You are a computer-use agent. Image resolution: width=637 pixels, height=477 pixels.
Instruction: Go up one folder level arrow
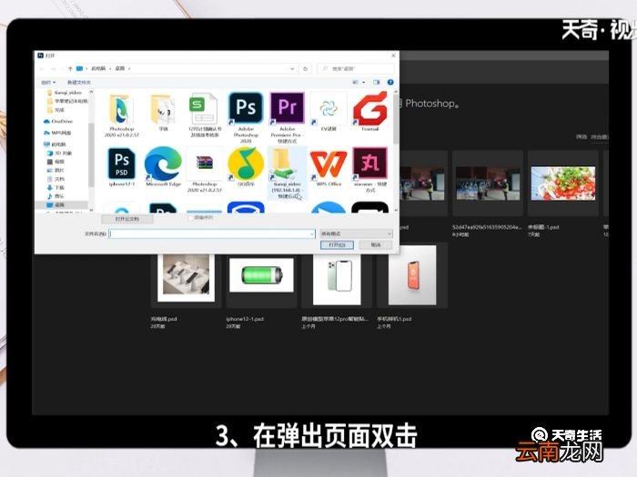[x=70, y=68]
